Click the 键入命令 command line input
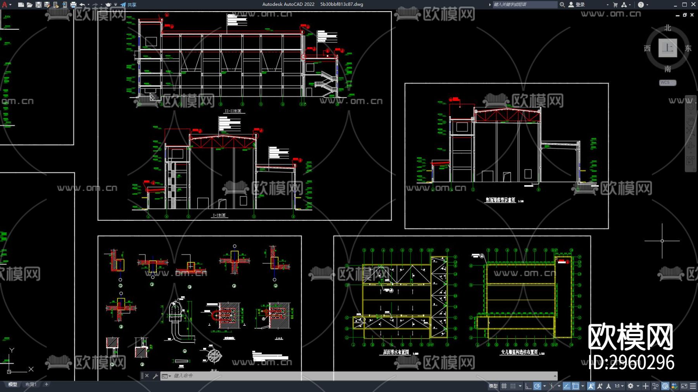The height and width of the screenshot is (392, 698). coord(349,376)
